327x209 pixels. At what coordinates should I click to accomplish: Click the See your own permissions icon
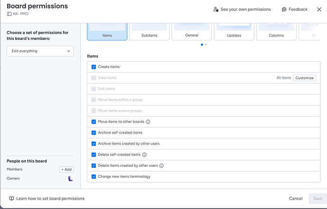(x=216, y=9)
